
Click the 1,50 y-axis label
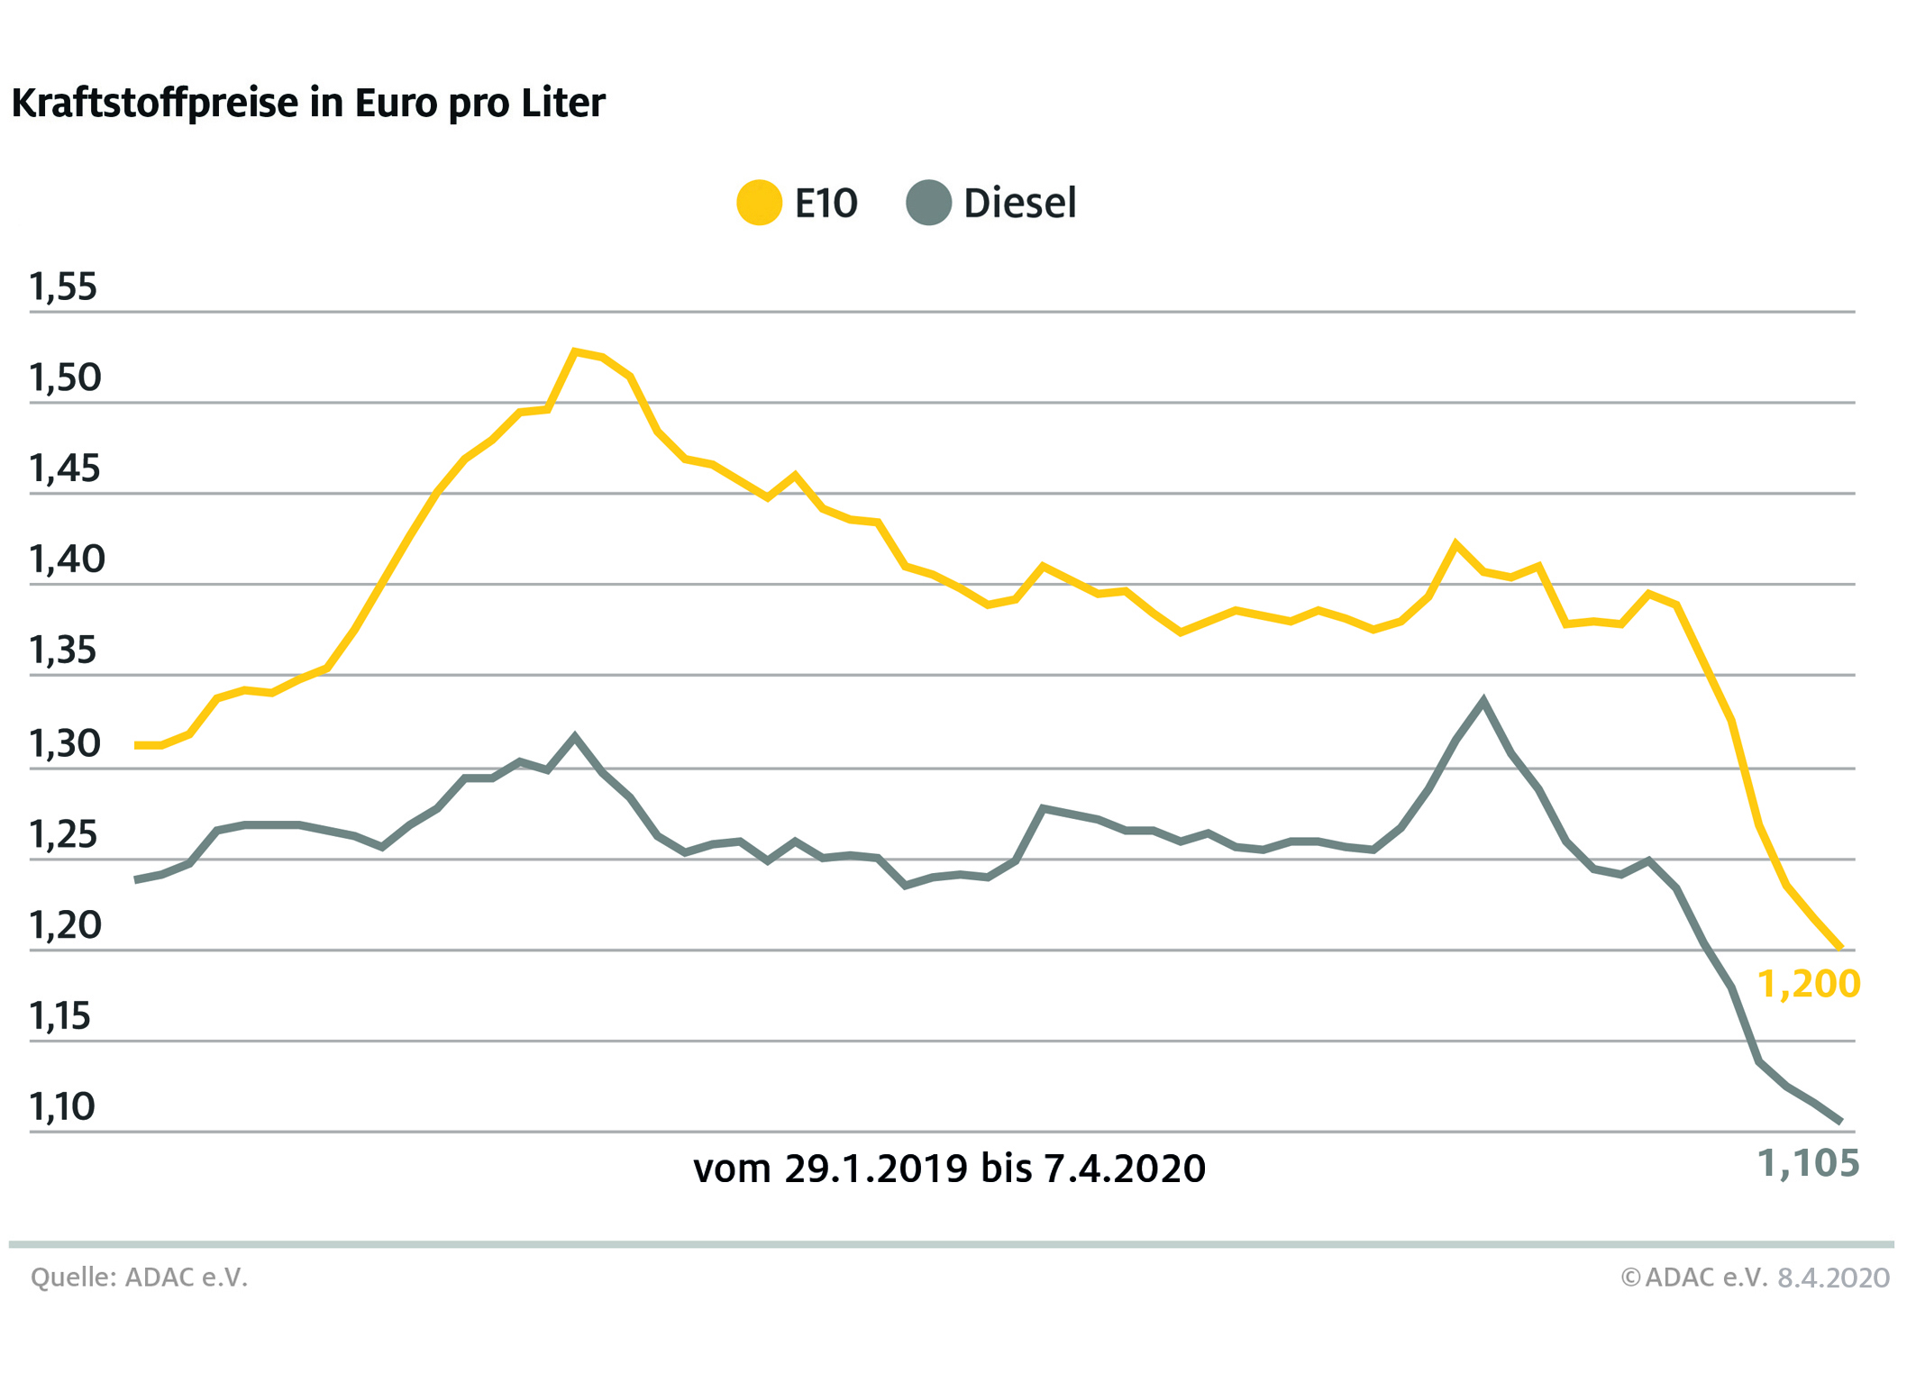(65, 378)
